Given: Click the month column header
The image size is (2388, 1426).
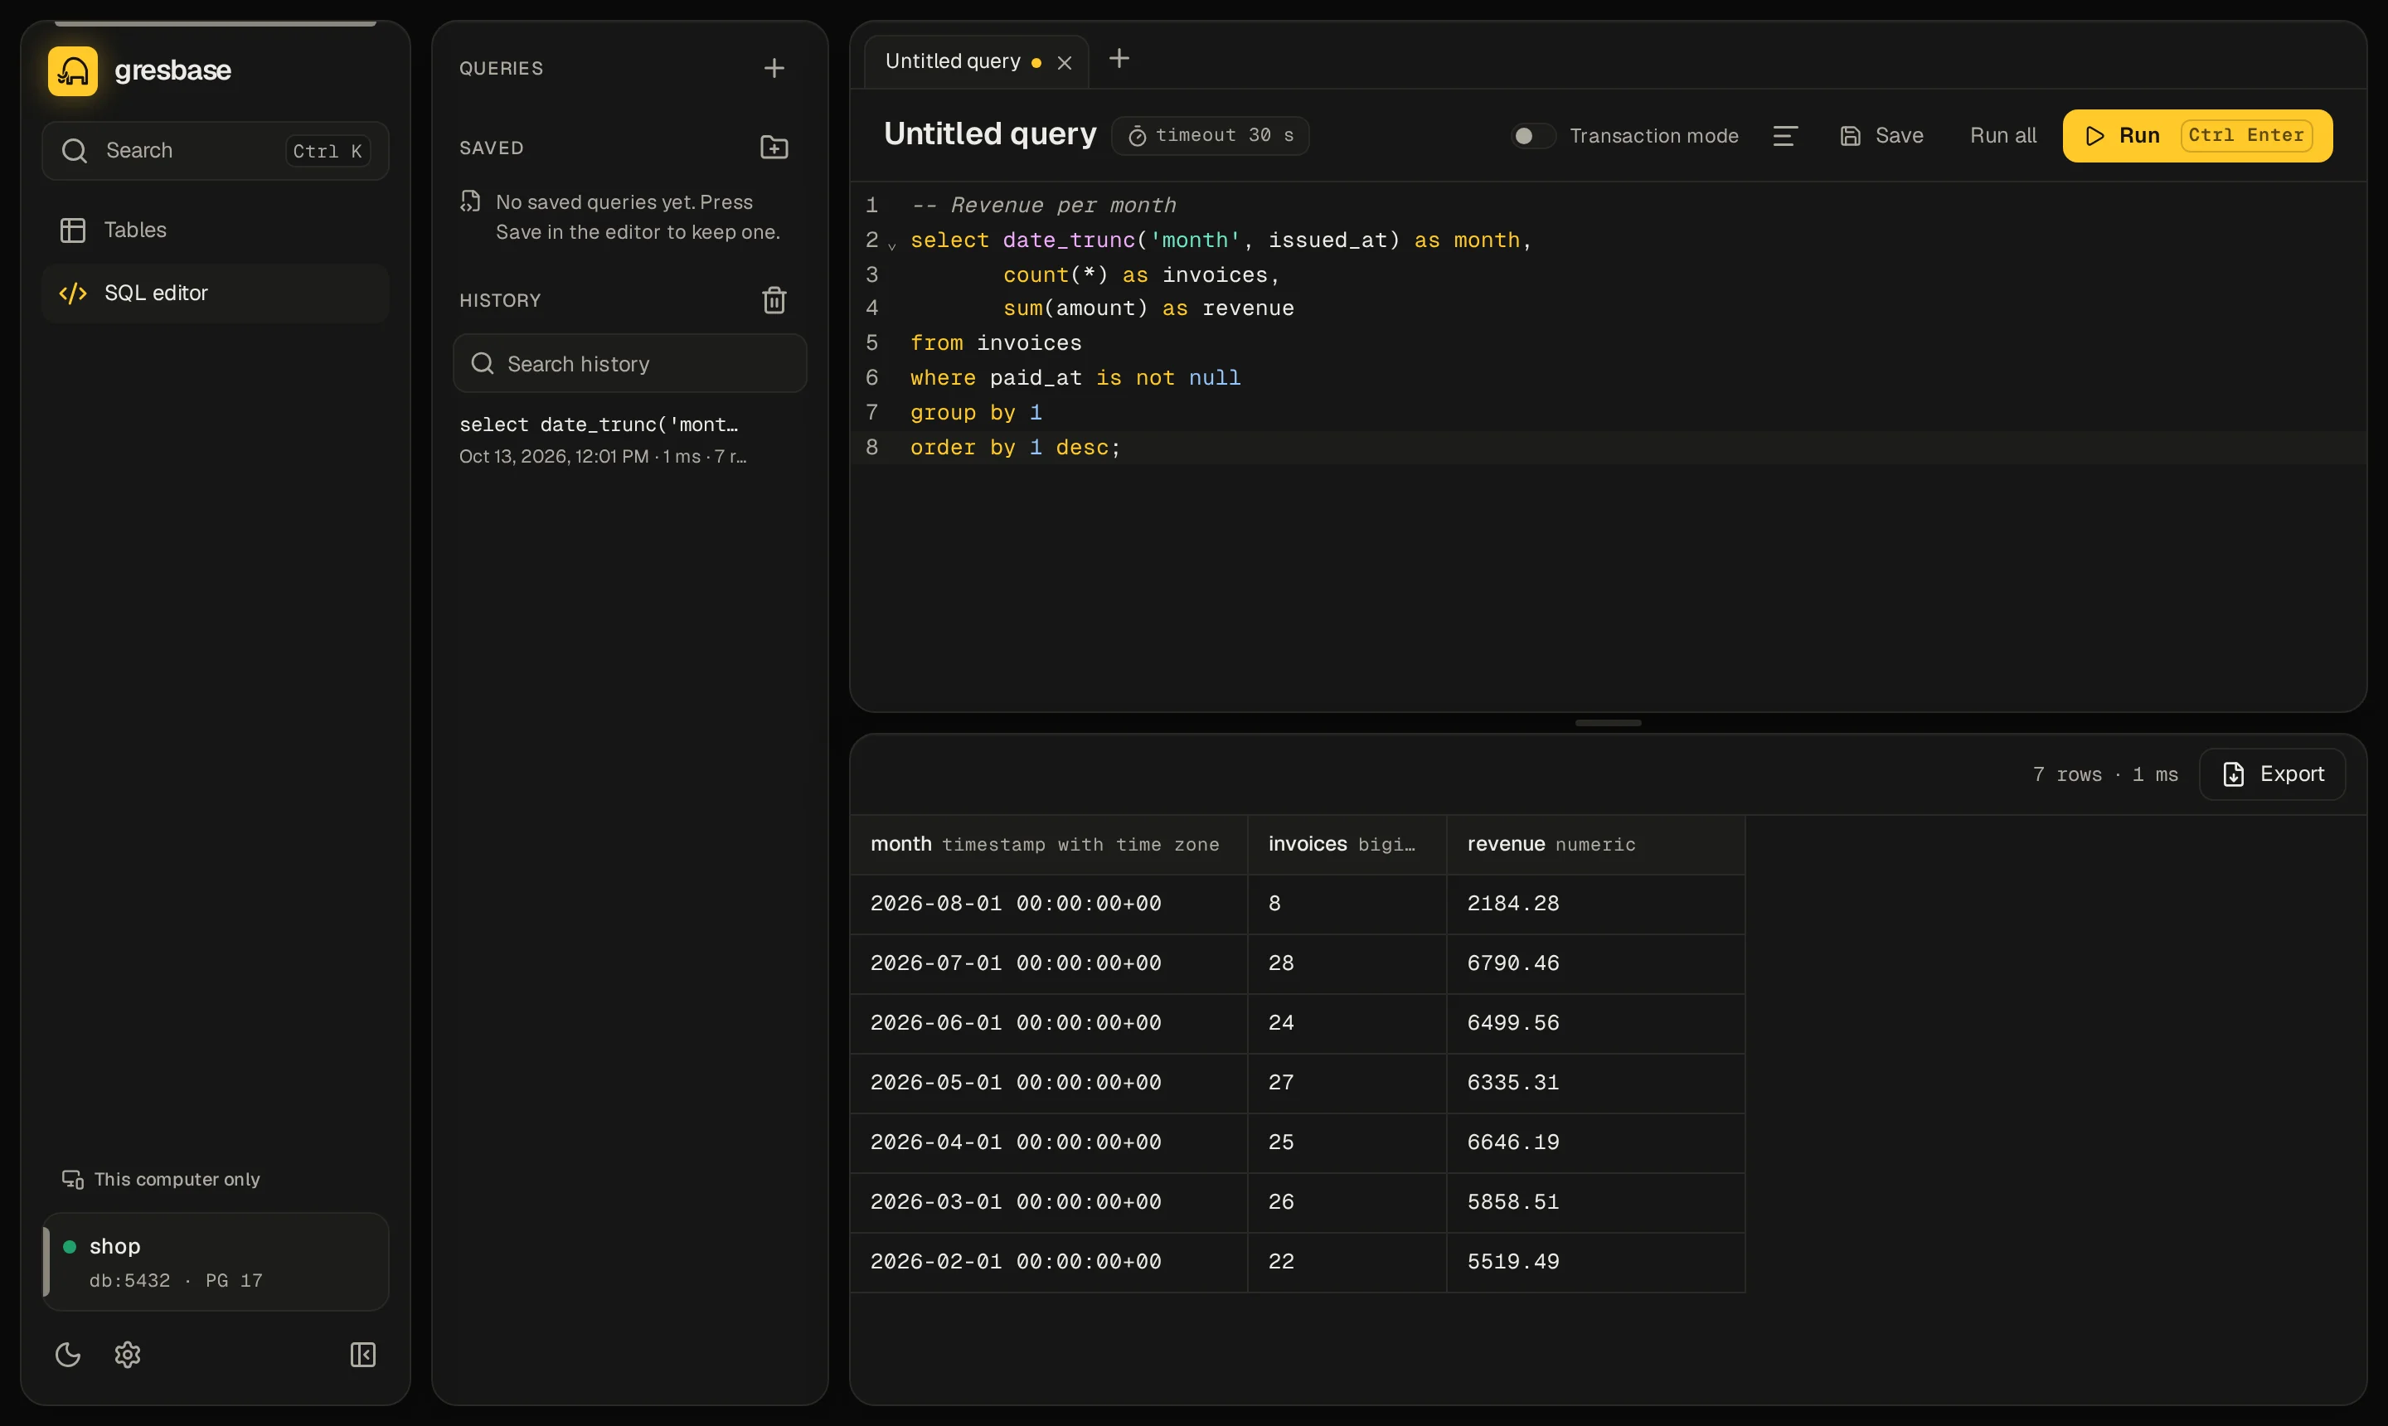Looking at the screenshot, I should pyautogui.click(x=1050, y=845).
